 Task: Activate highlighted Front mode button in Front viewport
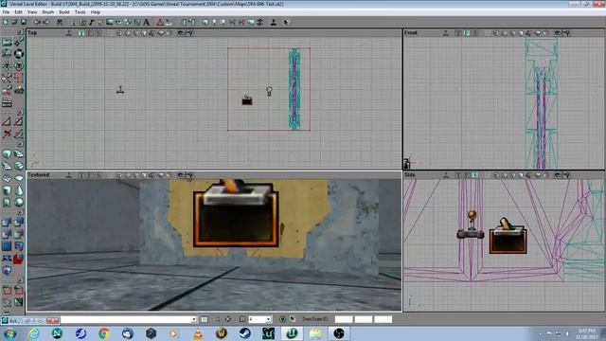[467, 33]
